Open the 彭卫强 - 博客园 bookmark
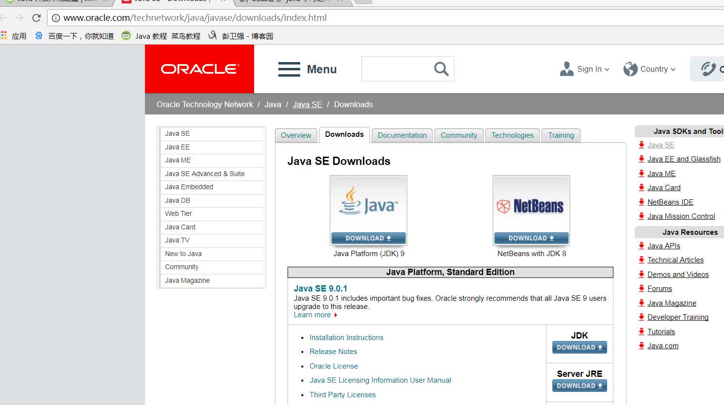Image resolution: width=724 pixels, height=405 pixels. click(x=241, y=36)
